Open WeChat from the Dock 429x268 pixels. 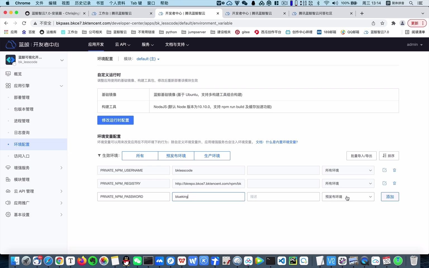[137, 261]
